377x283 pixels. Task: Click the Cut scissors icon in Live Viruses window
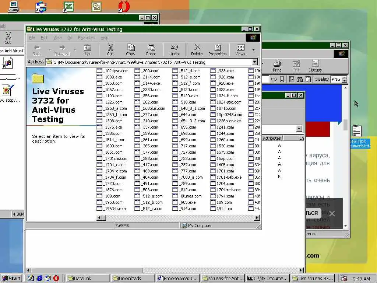(110, 50)
